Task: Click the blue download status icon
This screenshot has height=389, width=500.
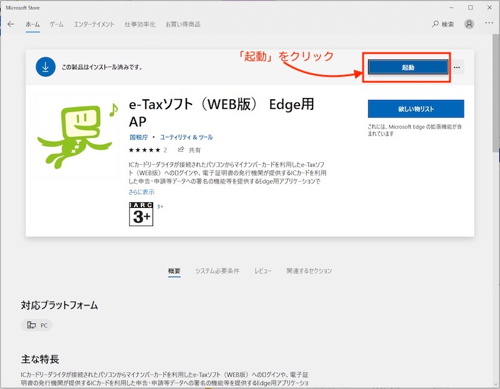Action: 46,67
